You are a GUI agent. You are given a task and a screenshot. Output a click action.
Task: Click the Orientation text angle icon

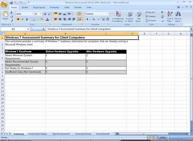[x=70, y=14]
